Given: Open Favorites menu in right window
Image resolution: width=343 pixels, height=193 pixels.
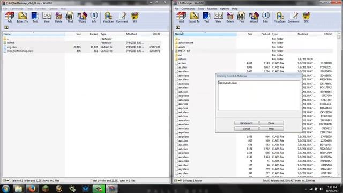Looking at the screenshot, I should (212, 9).
